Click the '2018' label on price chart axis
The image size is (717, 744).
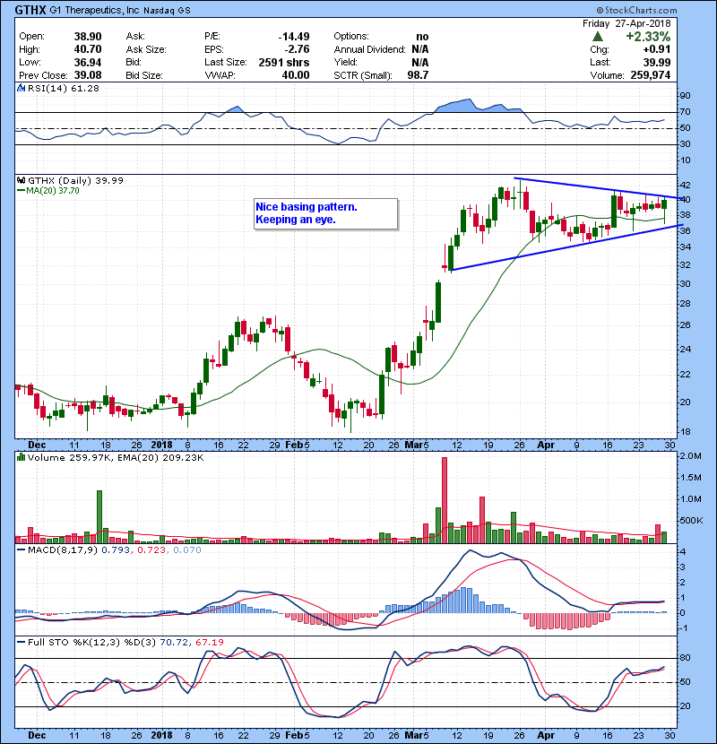[x=161, y=446]
